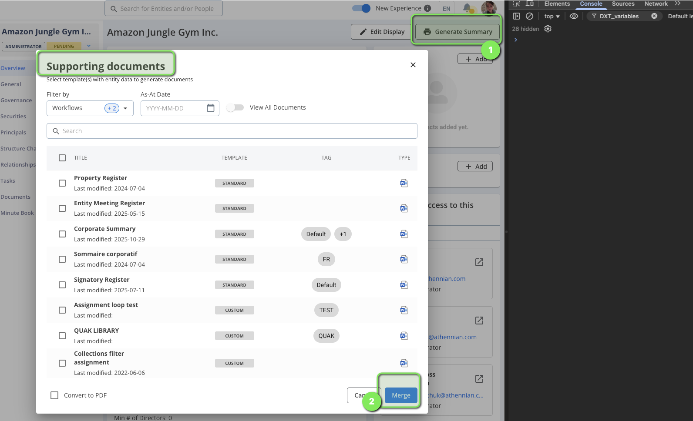The image size is (693, 421).
Task: Open console settings gear icon
Action: click(548, 29)
